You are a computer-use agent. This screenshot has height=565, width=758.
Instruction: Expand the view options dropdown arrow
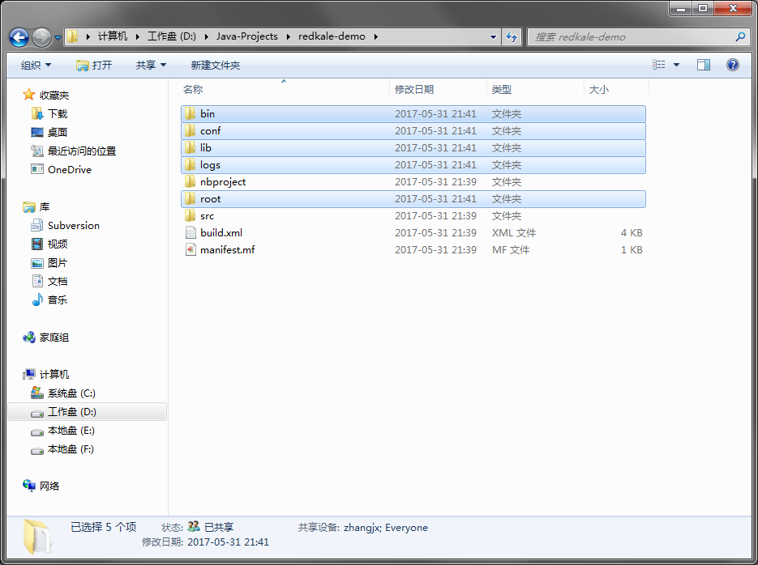pos(676,65)
